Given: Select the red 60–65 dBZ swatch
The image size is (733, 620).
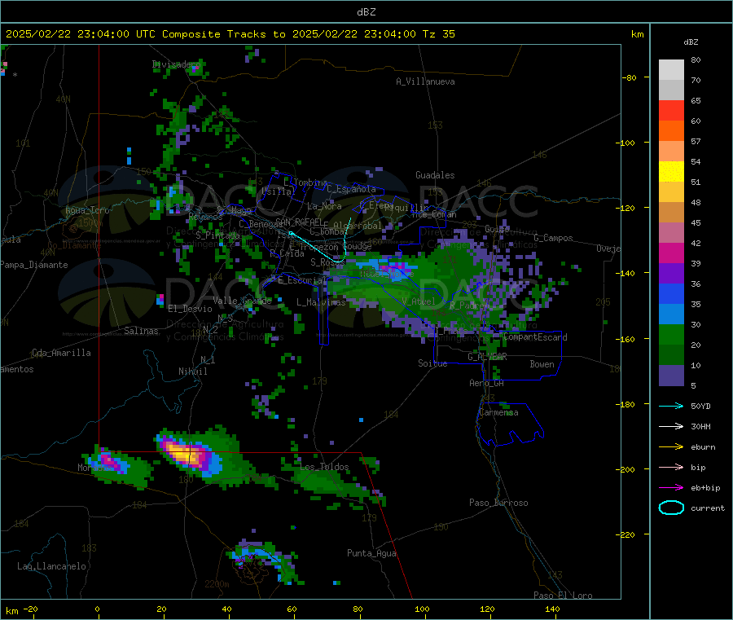Looking at the screenshot, I should tap(671, 111).
